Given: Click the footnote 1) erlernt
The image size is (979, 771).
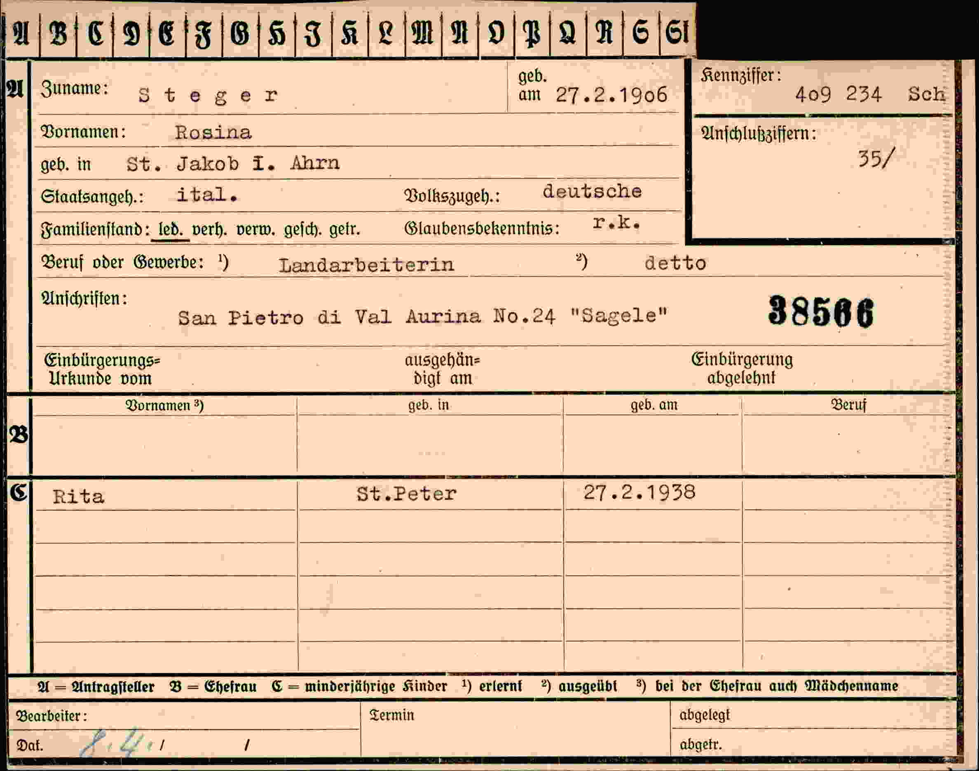Looking at the screenshot, I should point(492,686).
